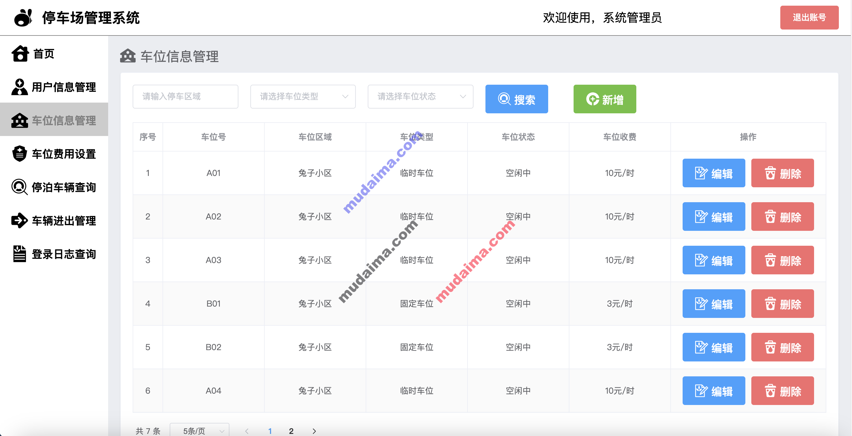
Task: Click the previous page arrow
Action: coord(247,431)
